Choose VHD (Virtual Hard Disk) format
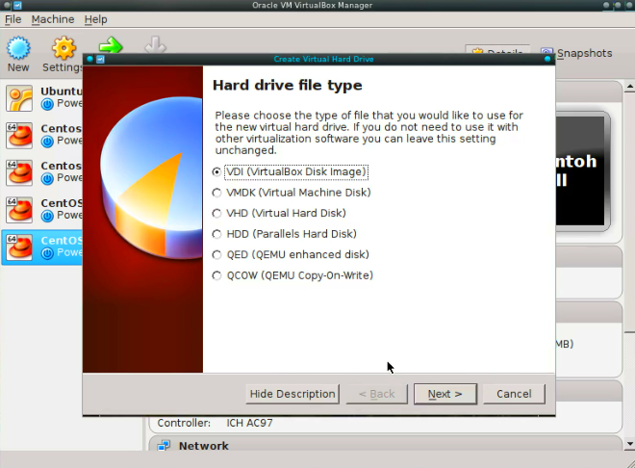Image resolution: width=635 pixels, height=468 pixels. point(279,213)
